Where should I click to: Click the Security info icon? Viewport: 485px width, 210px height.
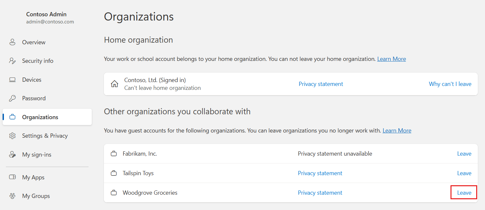(12, 61)
